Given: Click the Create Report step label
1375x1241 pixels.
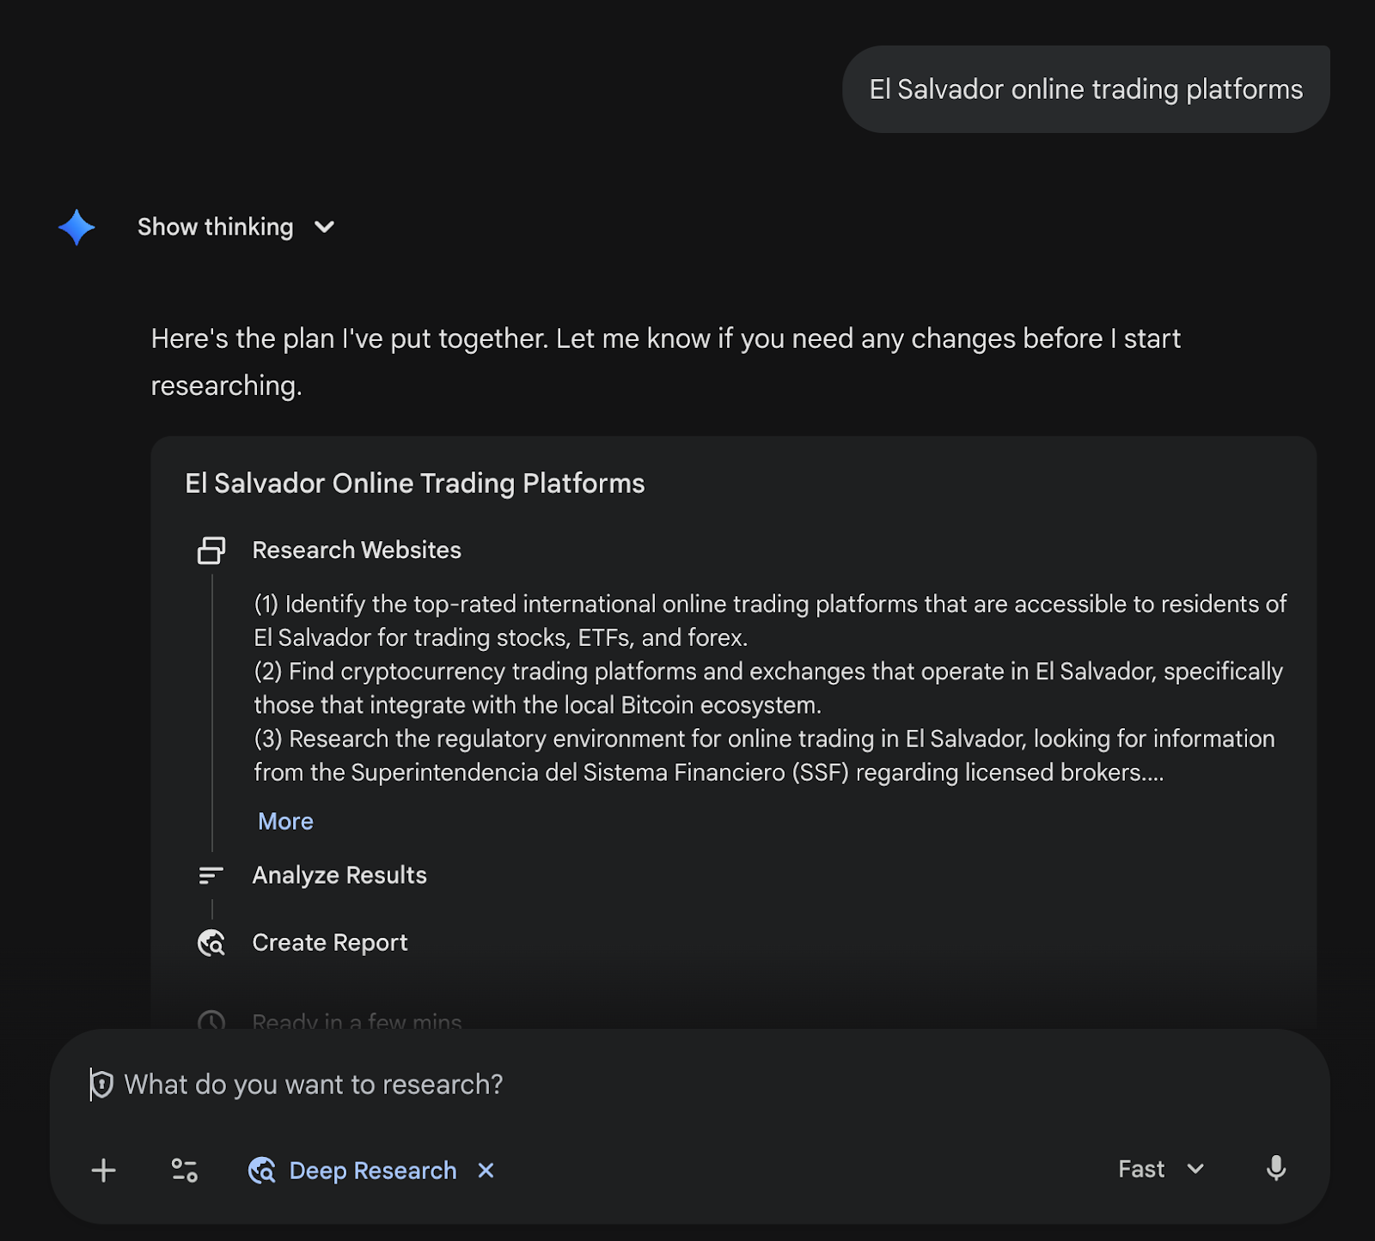Looking at the screenshot, I should pos(330,943).
